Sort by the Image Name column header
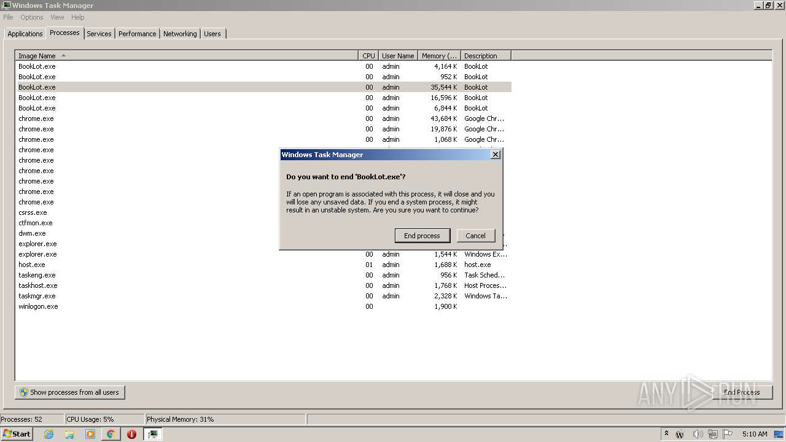The height and width of the screenshot is (442, 786). pyautogui.click(x=187, y=56)
